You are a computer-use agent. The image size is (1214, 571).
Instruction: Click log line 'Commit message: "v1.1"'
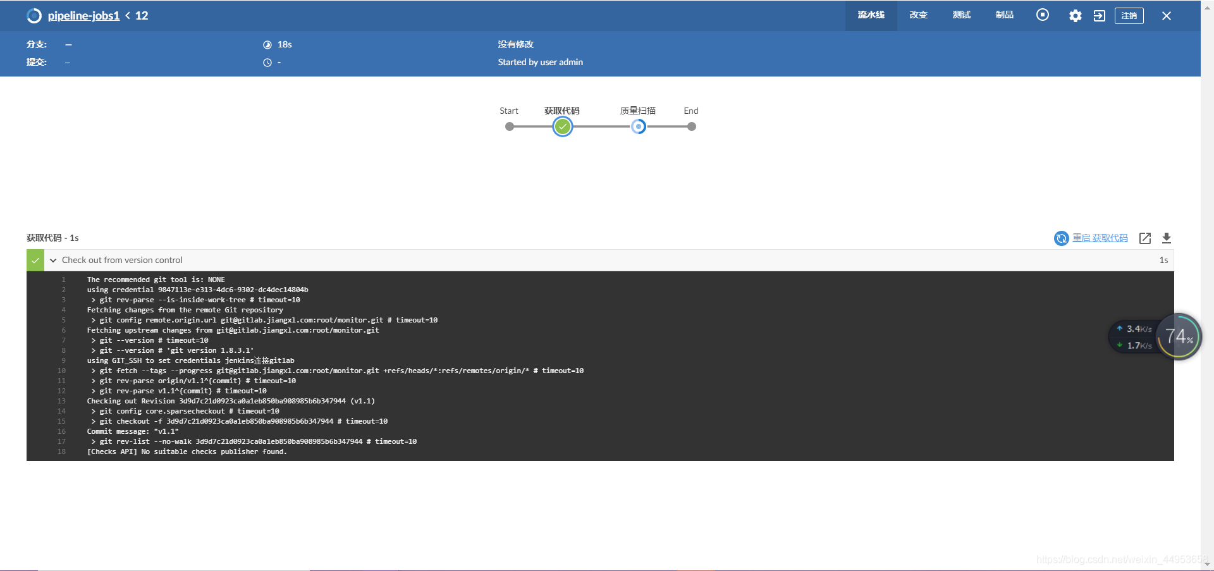(133, 431)
